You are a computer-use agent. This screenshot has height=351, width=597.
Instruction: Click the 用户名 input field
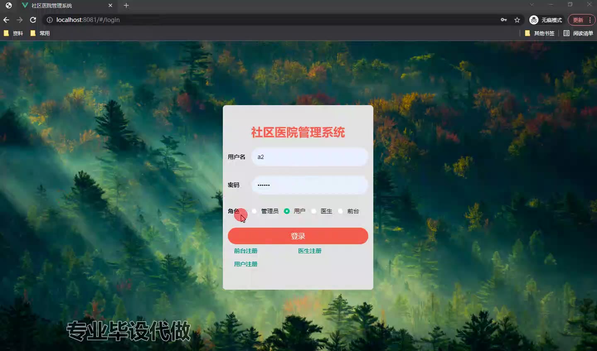tap(310, 157)
